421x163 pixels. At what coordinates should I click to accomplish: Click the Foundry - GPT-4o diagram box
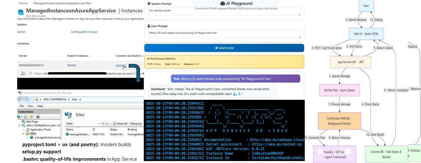click(335, 154)
